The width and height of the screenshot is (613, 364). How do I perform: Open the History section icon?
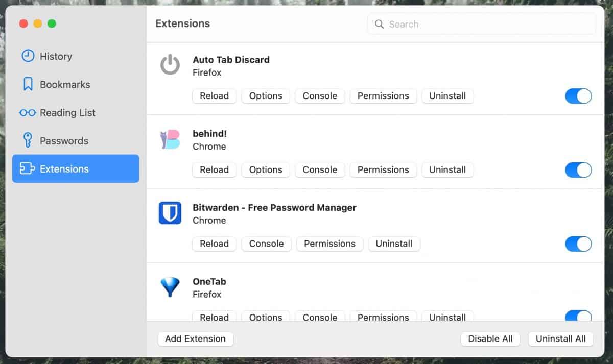28,56
